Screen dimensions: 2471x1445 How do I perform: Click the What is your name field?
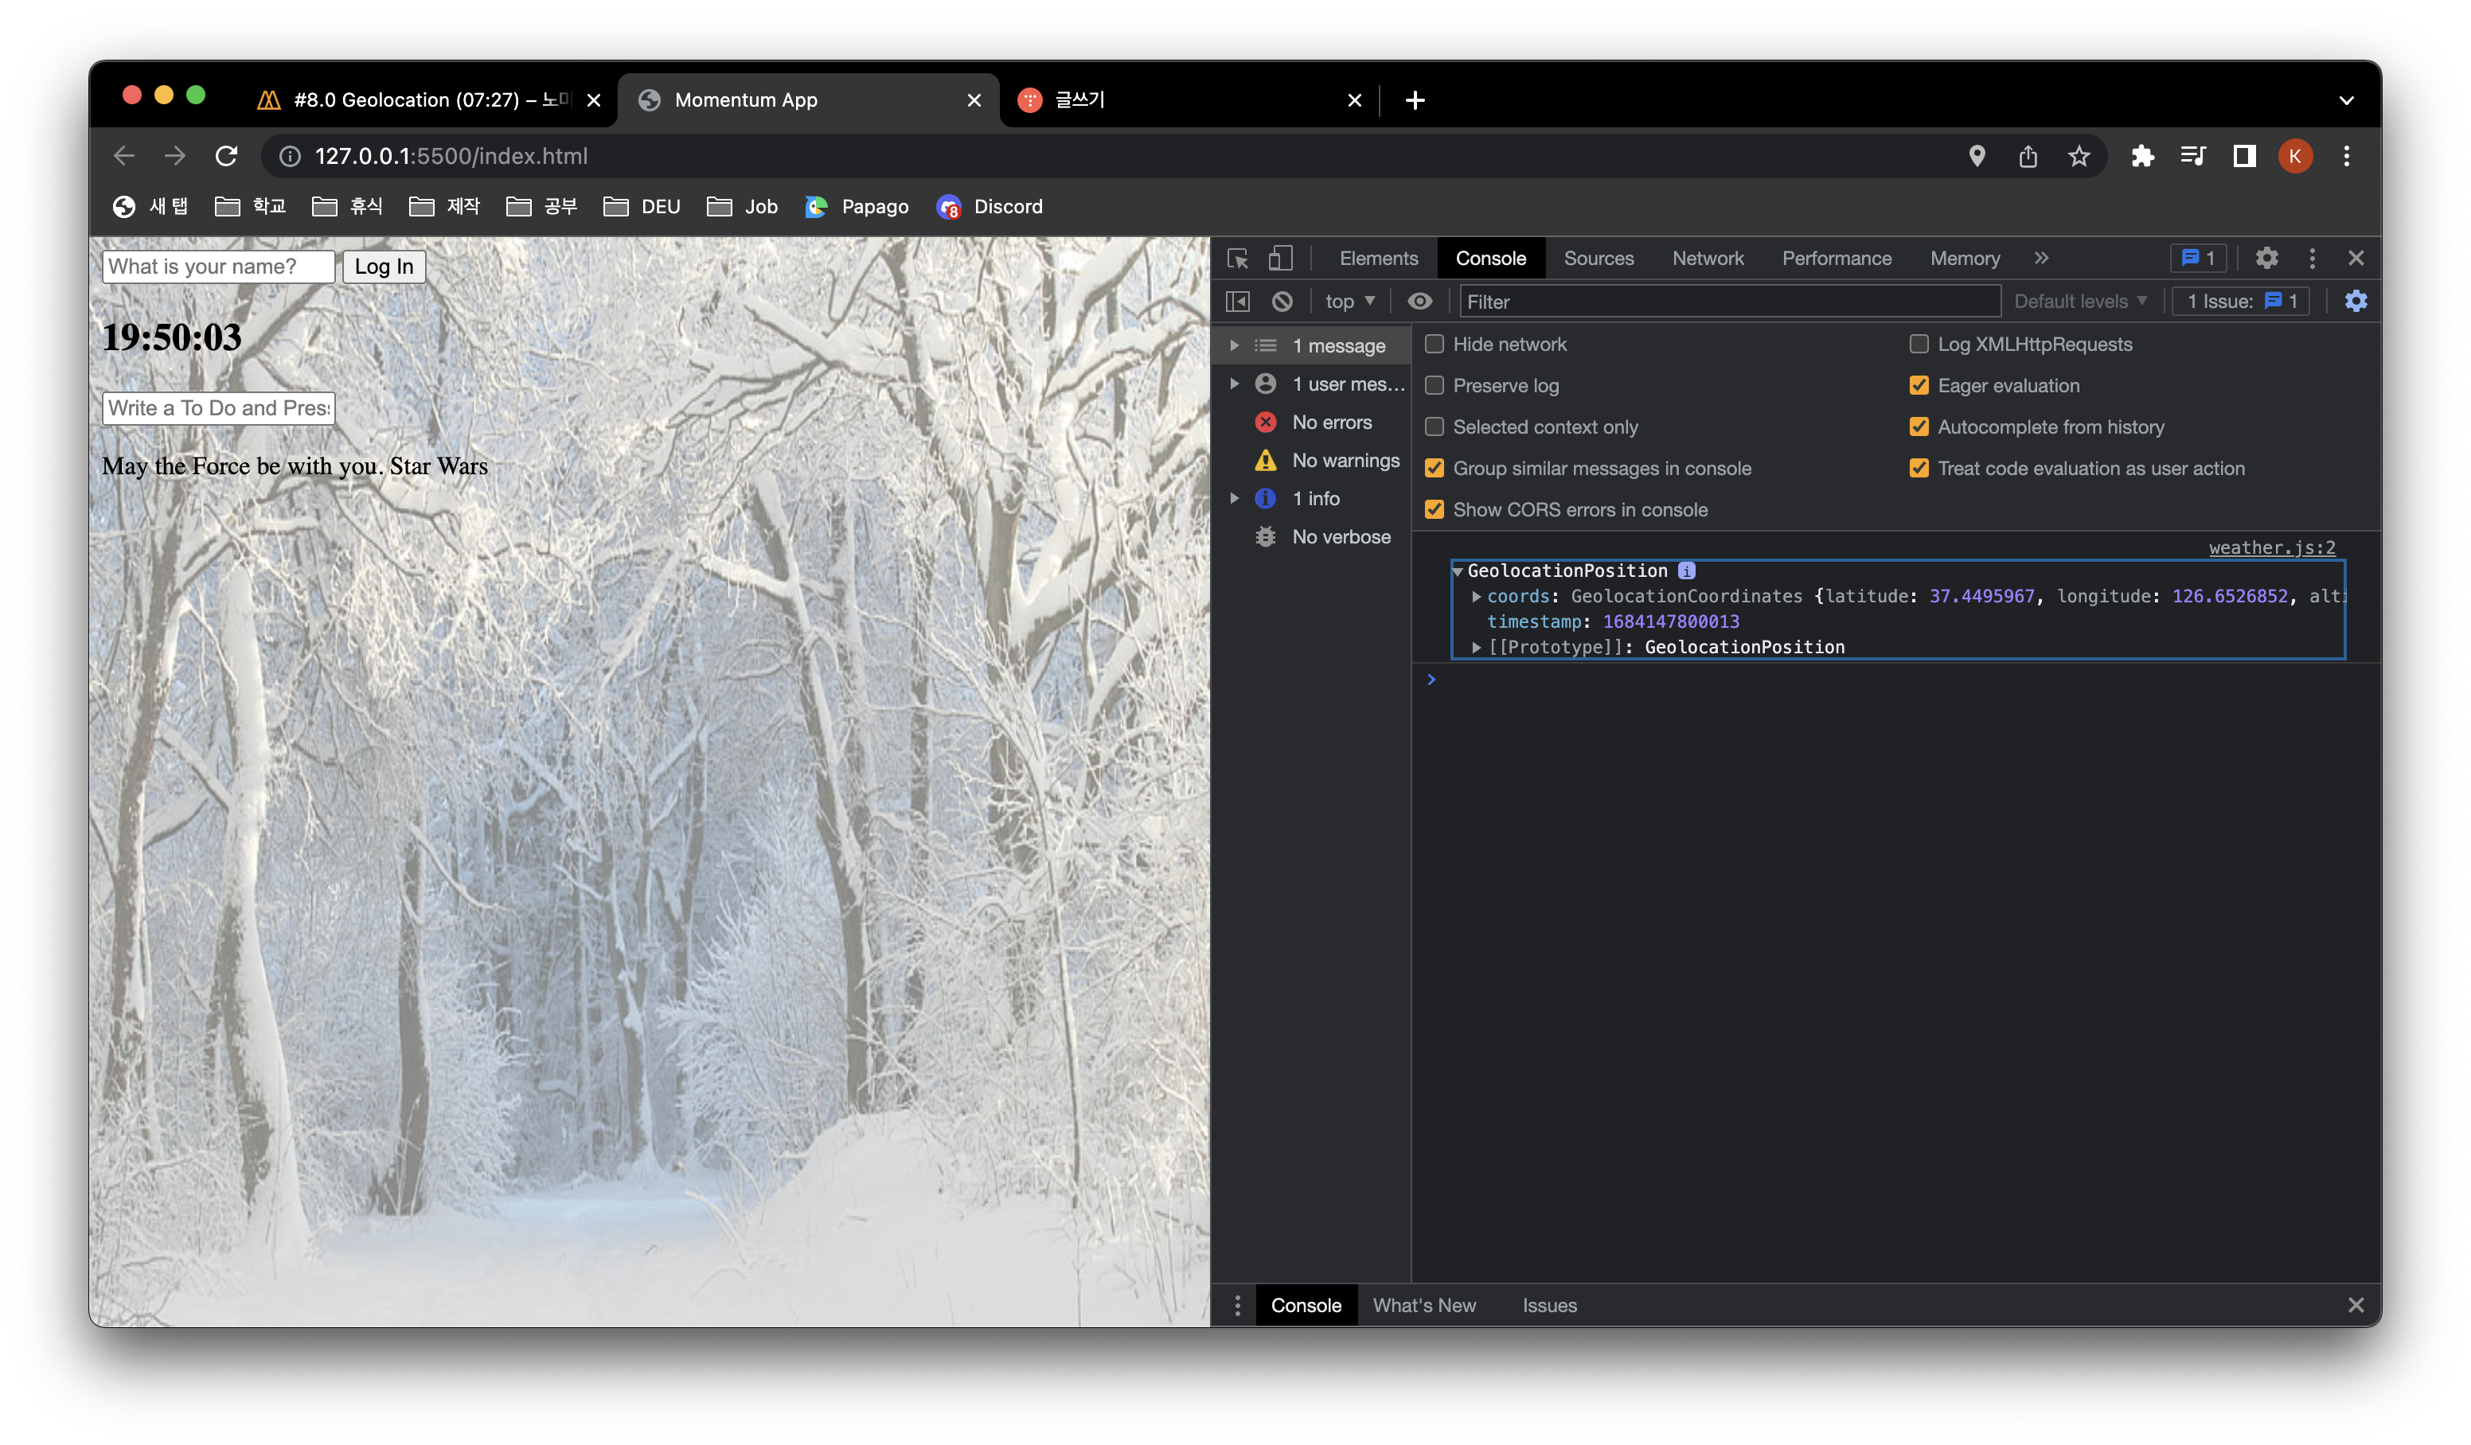tap(217, 267)
